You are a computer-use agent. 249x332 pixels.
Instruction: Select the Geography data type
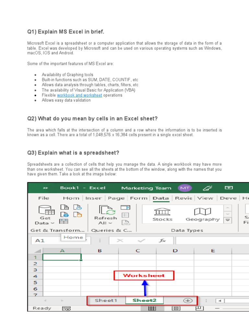click(x=203, y=214)
